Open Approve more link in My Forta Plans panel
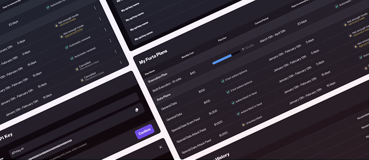Viewport: 369px width, 160px height. tap(364, 45)
